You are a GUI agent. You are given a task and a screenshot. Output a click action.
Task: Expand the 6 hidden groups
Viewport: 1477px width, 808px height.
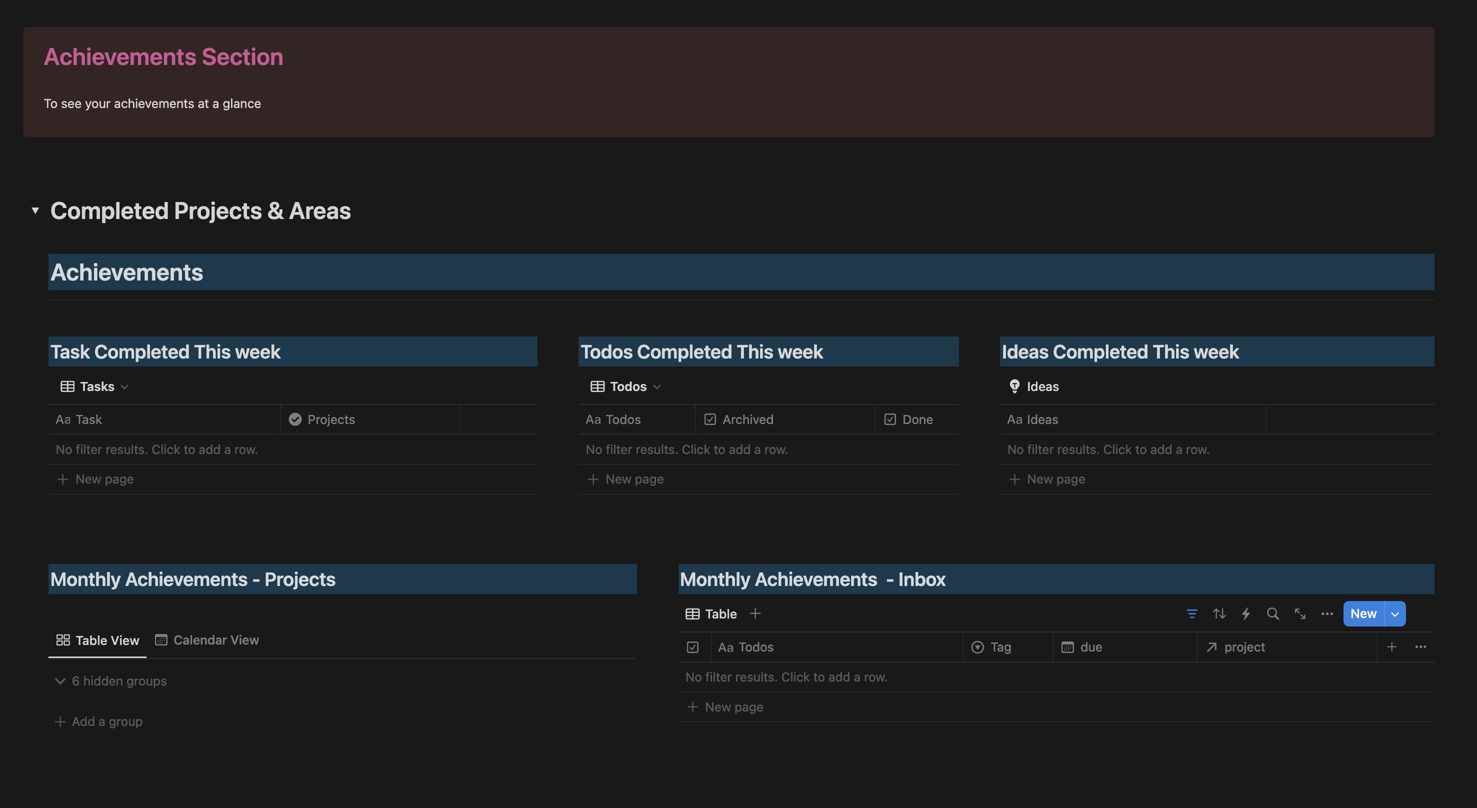(x=110, y=680)
